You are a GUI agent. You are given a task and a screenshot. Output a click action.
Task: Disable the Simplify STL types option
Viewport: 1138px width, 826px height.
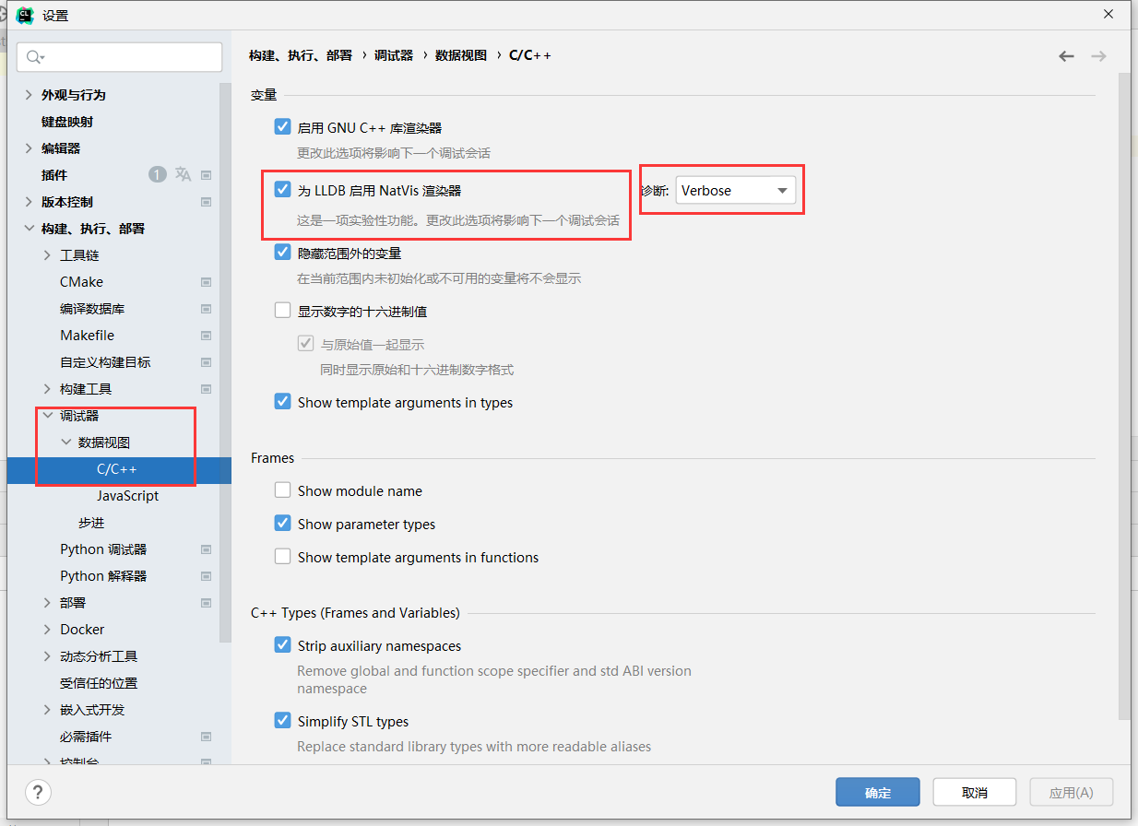coord(282,721)
